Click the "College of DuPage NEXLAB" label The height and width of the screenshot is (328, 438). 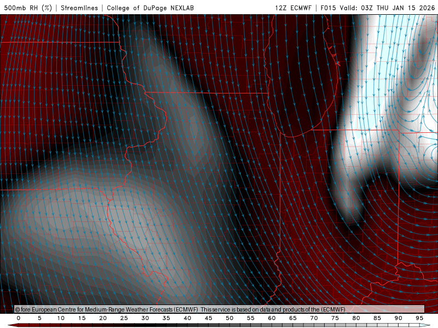(x=150, y=8)
